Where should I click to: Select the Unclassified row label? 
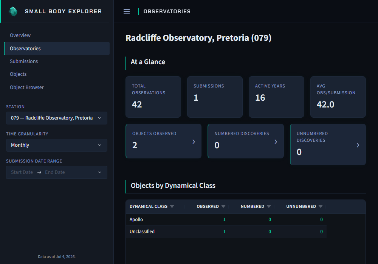point(142,231)
